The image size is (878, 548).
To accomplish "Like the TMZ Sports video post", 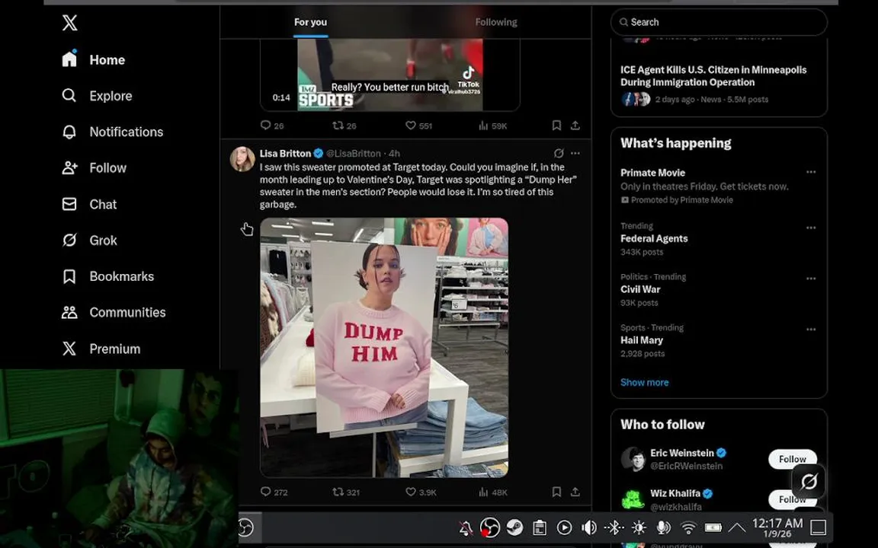I will tap(419, 126).
